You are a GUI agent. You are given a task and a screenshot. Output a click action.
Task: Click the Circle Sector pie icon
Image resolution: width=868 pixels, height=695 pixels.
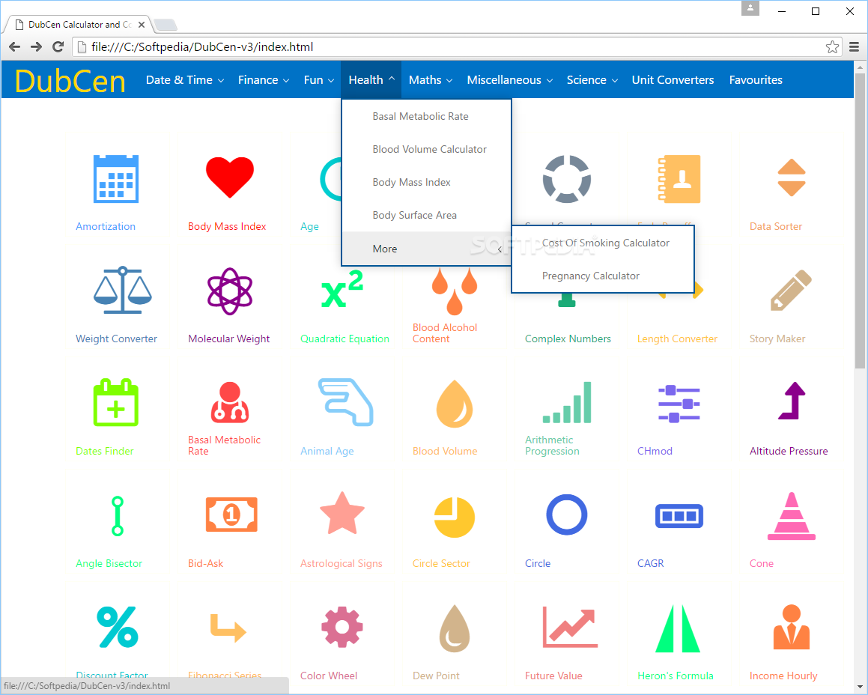455,518
